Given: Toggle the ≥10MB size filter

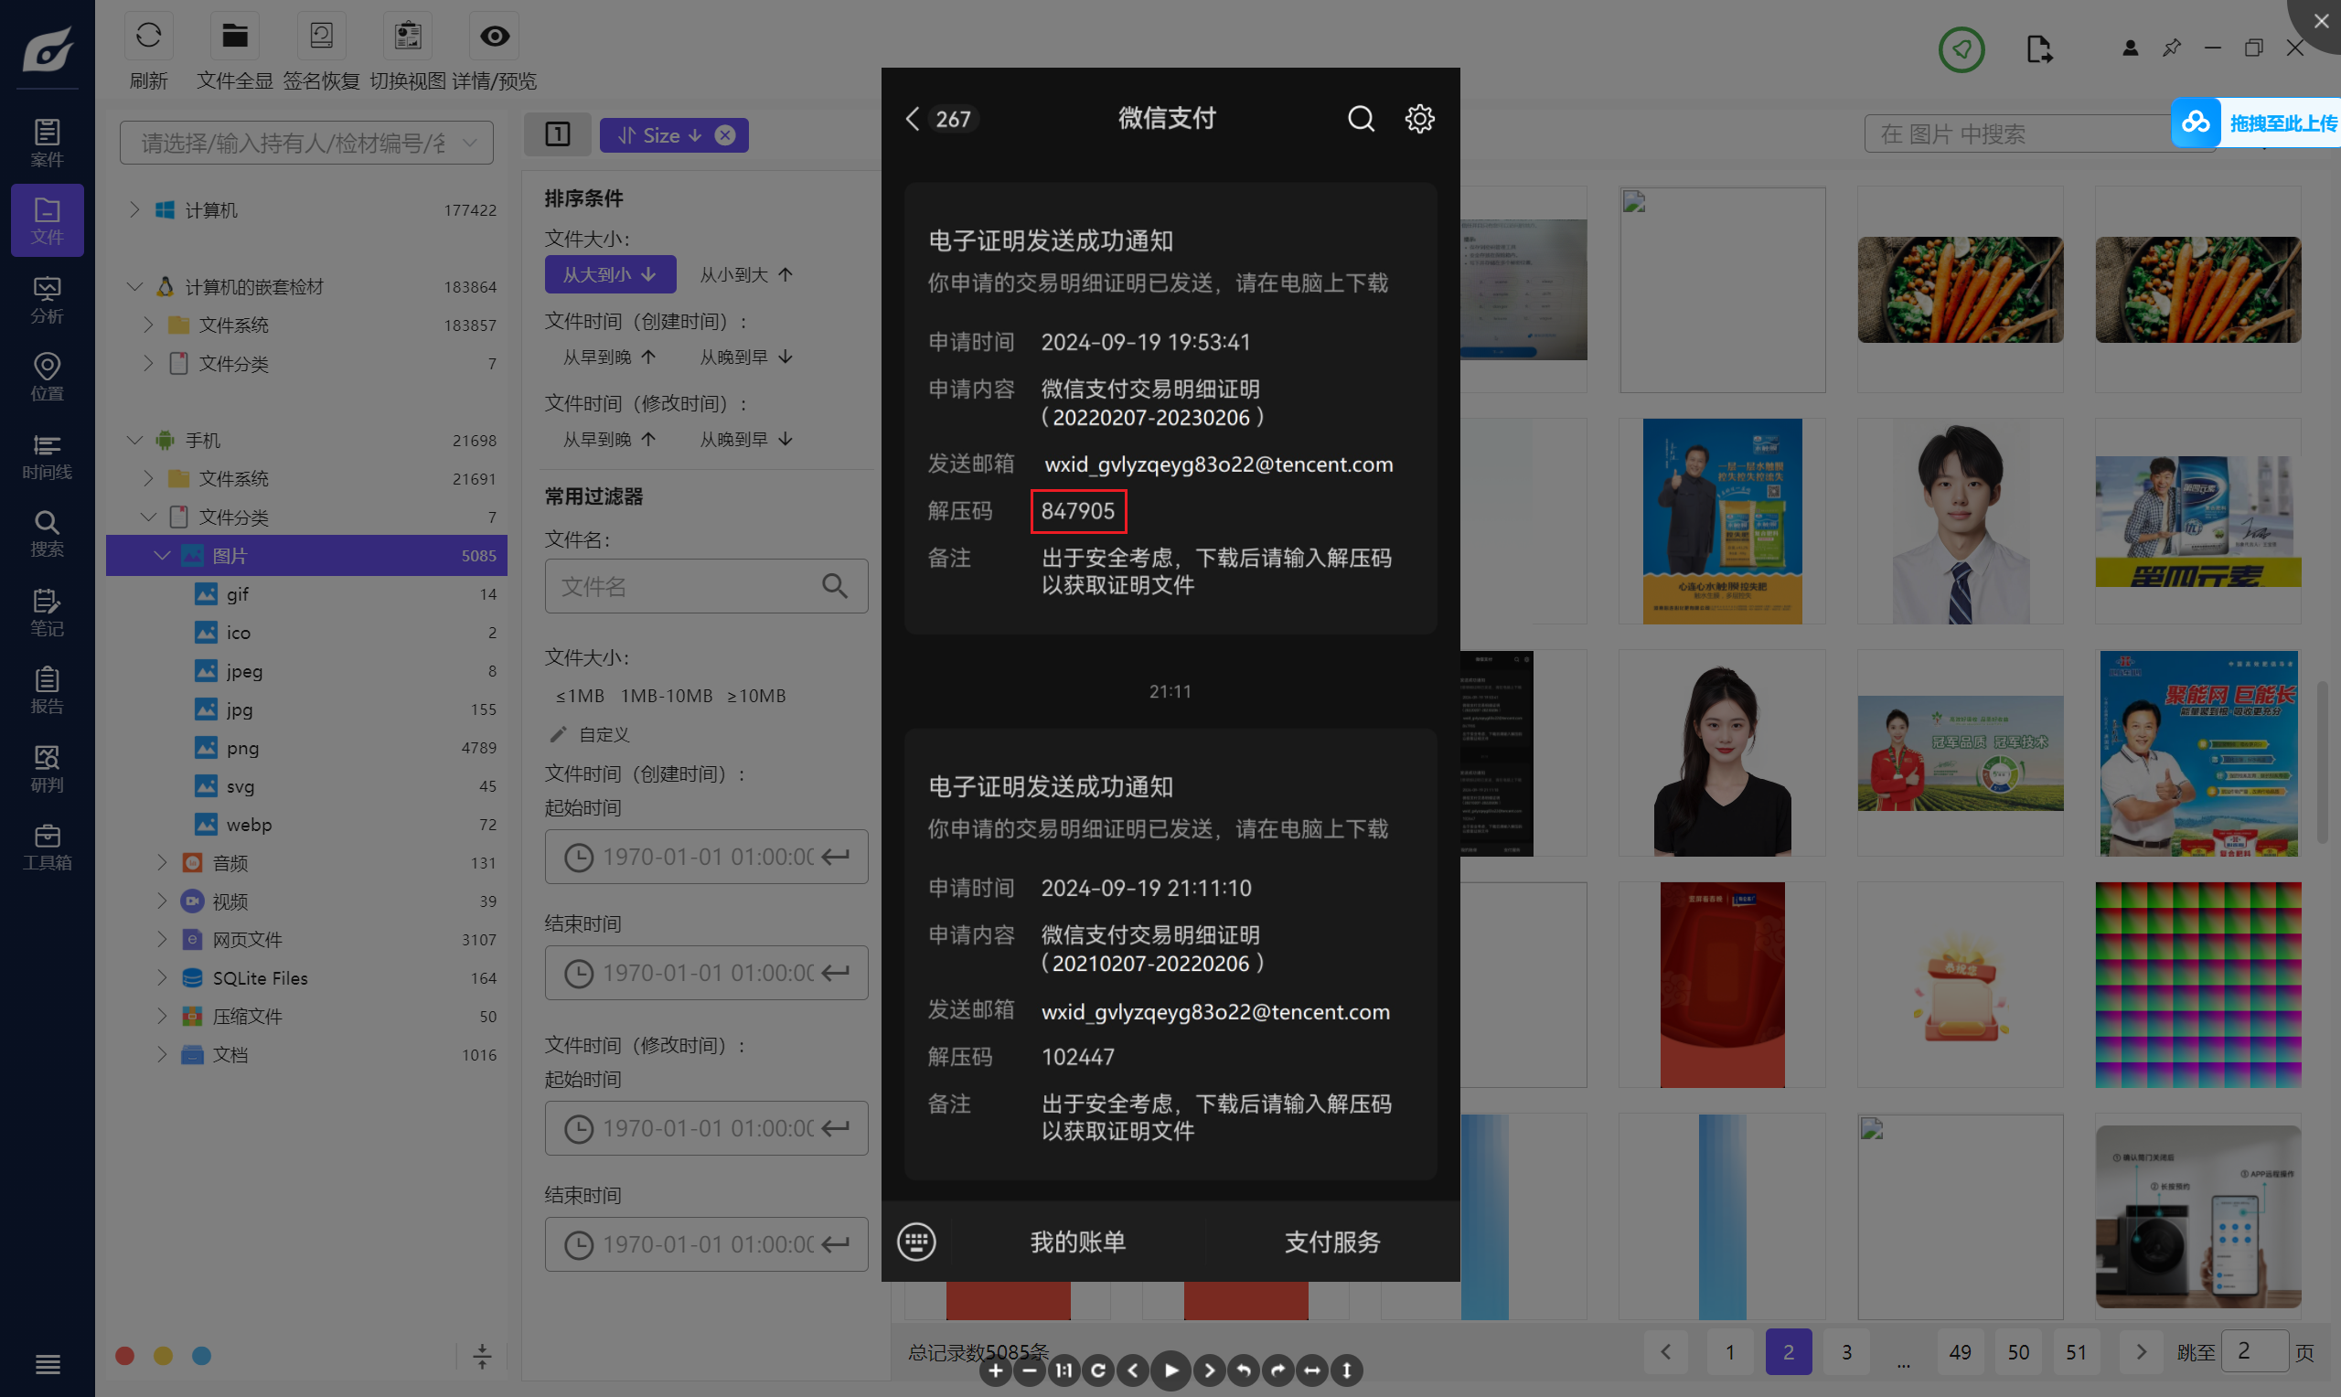Looking at the screenshot, I should [x=756, y=696].
